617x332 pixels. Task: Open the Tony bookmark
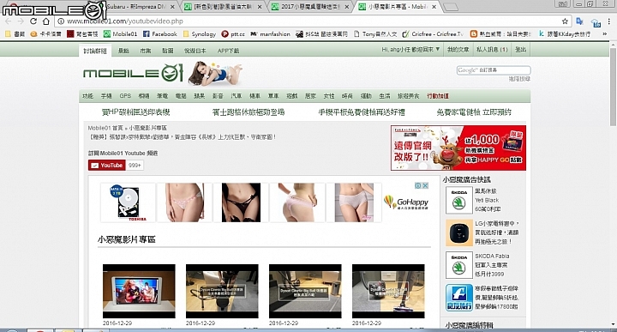pos(375,34)
